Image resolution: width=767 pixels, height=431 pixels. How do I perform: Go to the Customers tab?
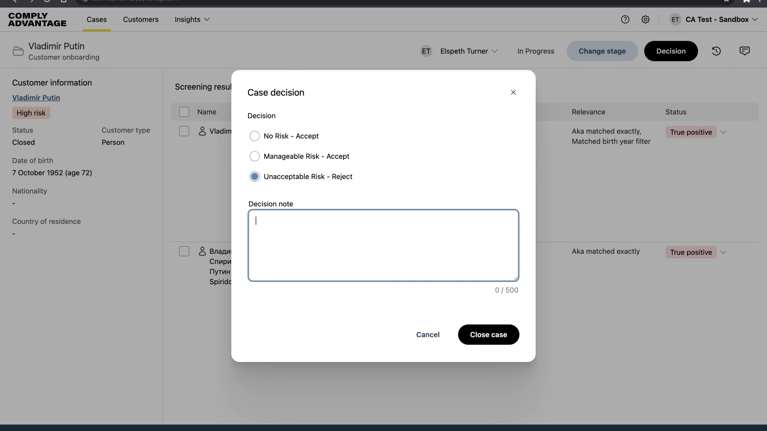tap(141, 19)
